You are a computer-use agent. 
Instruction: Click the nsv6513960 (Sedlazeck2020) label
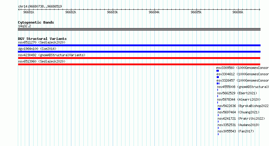[x=42, y=61]
